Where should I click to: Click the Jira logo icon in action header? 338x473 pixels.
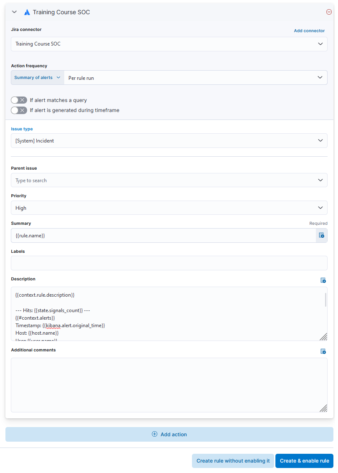tap(27, 13)
